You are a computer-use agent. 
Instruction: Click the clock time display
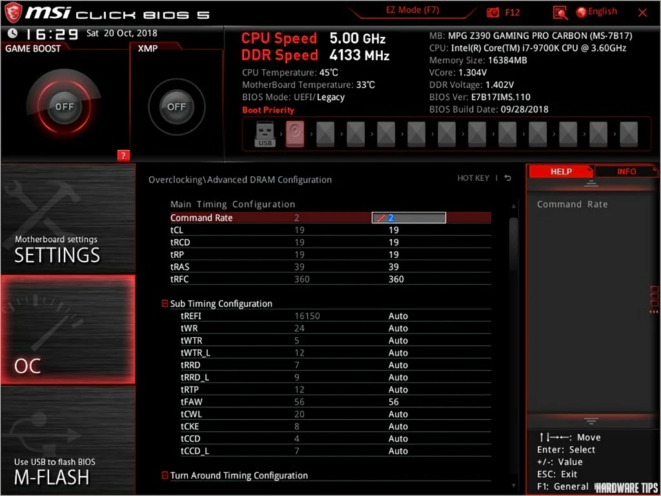52,34
